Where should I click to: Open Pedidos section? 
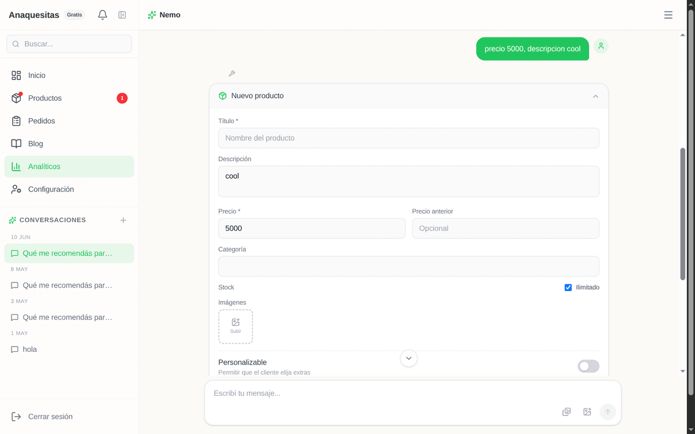pyautogui.click(x=69, y=121)
